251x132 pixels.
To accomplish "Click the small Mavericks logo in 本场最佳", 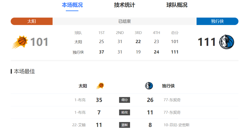I will [x=149, y=86].
